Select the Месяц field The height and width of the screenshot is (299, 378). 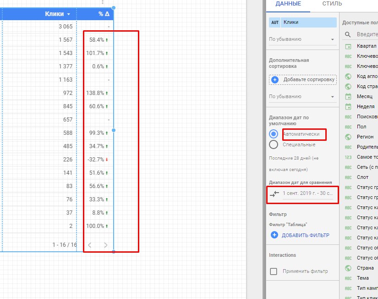click(365, 96)
